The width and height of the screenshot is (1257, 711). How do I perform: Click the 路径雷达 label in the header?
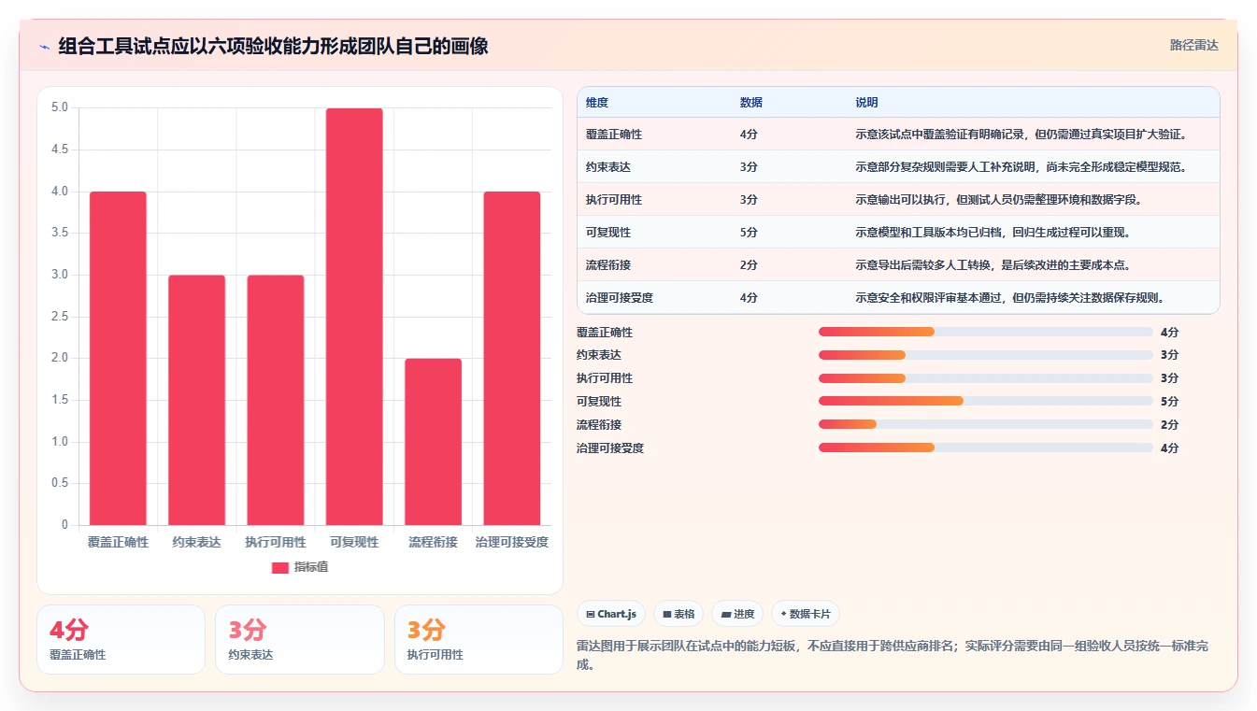click(1193, 45)
